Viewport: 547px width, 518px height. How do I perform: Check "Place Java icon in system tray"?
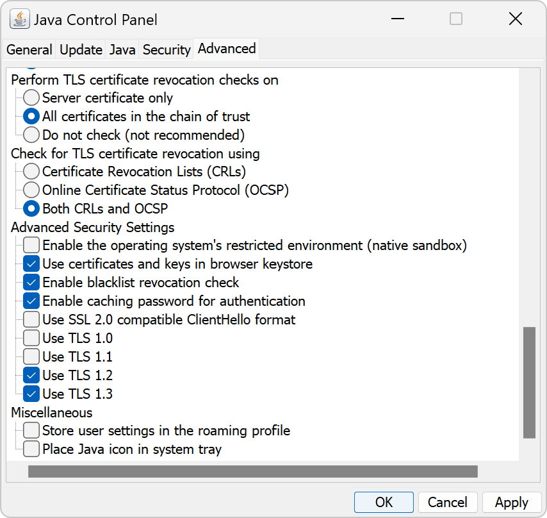pyautogui.click(x=31, y=449)
